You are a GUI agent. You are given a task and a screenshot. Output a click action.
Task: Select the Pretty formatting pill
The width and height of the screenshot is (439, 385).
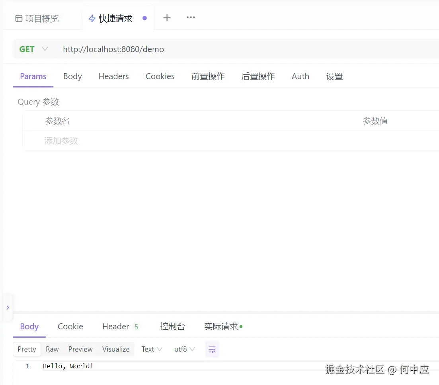tap(26, 349)
